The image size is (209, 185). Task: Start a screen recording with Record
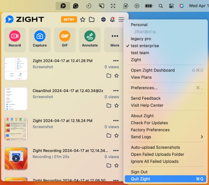pyautogui.click(x=15, y=40)
